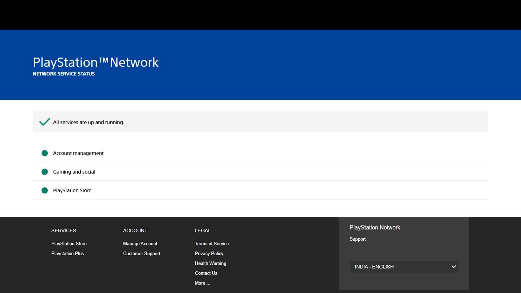The width and height of the screenshot is (521, 293).
Task: Click 'All services are up and running.' text
Action: pos(88,122)
